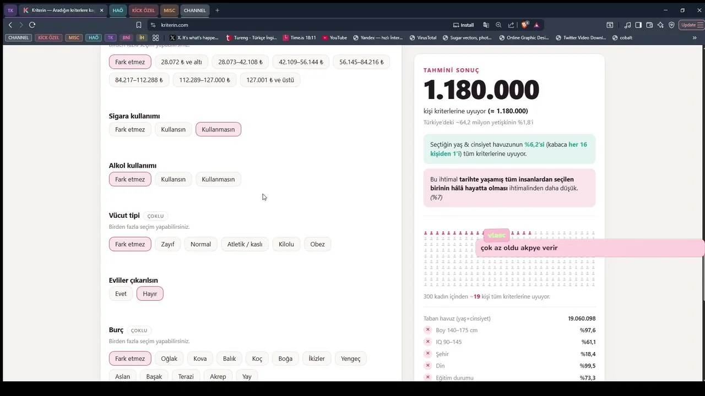Viewport: 705px width, 396px height.
Task: Open the HAÖ bookmark folder
Action: pyautogui.click(x=94, y=38)
